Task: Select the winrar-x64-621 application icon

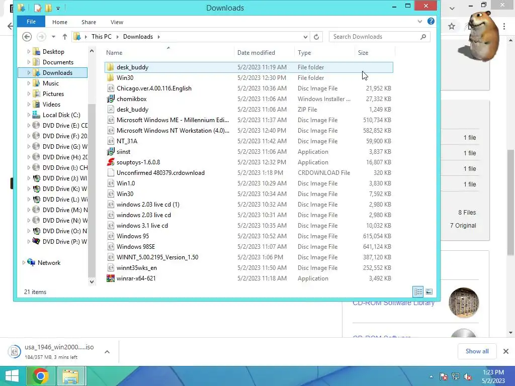Action: [x=111, y=278]
